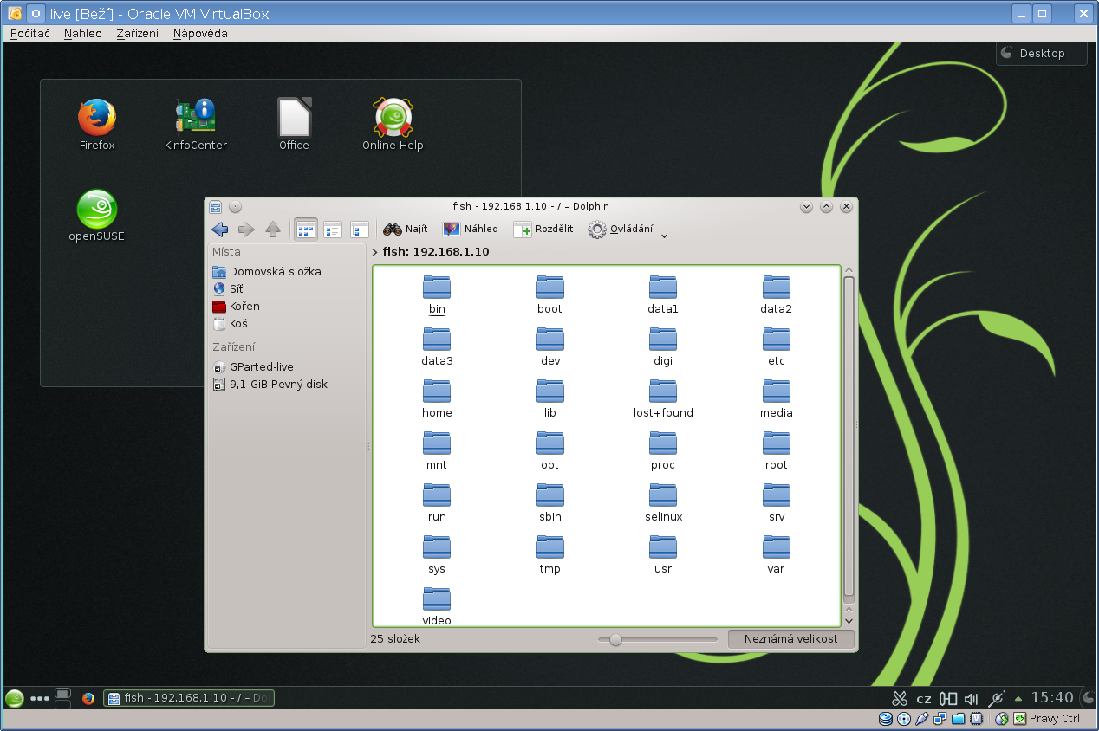
Task: Open the Nápověda menu in VirtualBox
Action: coord(200,33)
